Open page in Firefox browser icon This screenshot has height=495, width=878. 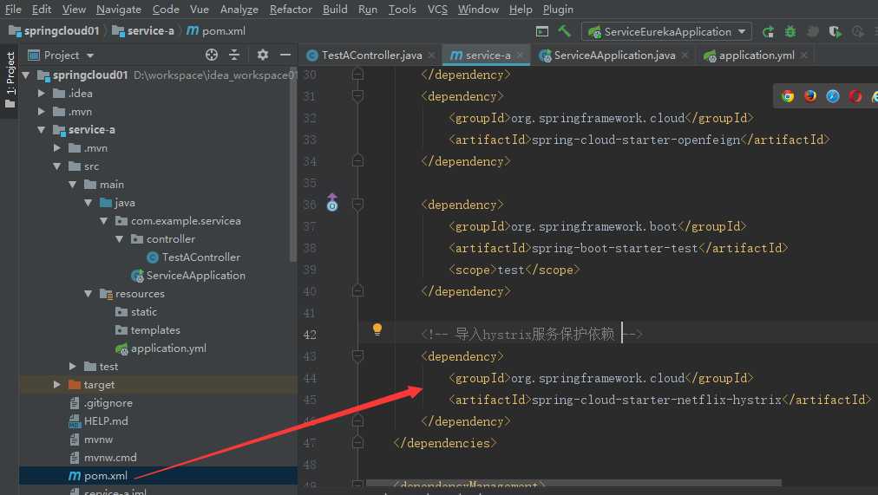pos(810,96)
